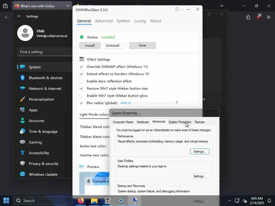Click the Firefox browser back arrow
This screenshot has height=206, width=275.
coord(6,17)
